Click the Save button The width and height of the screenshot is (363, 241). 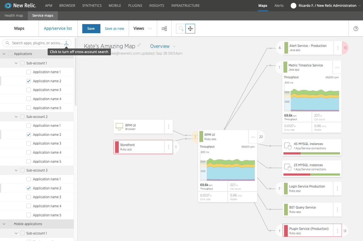(x=91, y=28)
